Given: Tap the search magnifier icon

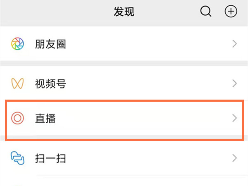Looking at the screenshot, I should pos(205,12).
